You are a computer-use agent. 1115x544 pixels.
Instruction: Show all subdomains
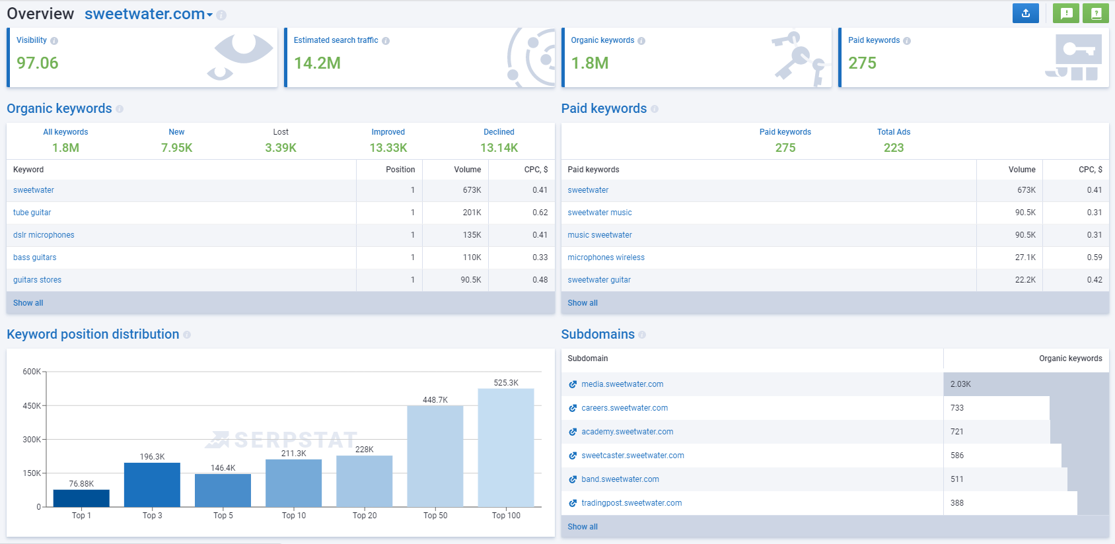tap(583, 527)
